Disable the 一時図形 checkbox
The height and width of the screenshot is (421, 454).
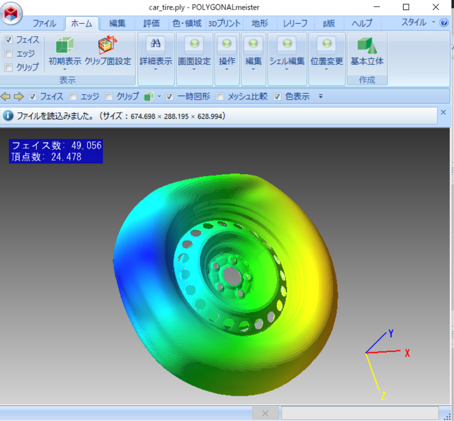point(170,97)
